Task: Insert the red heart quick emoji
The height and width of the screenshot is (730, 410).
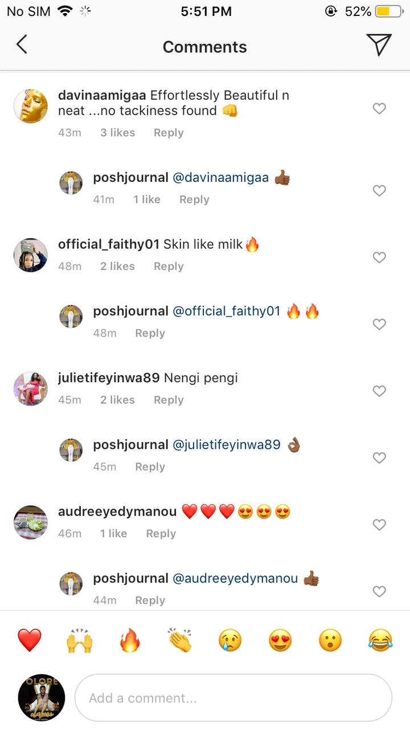Action: [29, 640]
